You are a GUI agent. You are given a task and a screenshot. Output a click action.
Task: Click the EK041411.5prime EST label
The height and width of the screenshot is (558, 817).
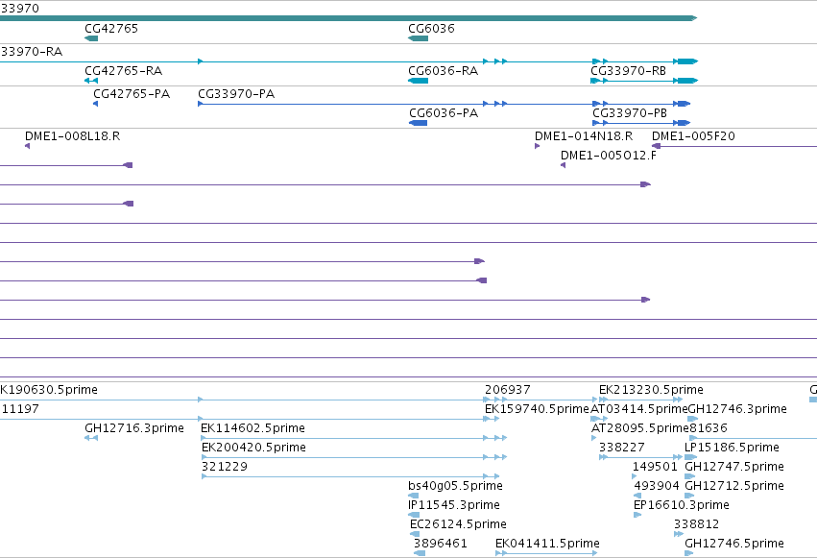[547, 544]
